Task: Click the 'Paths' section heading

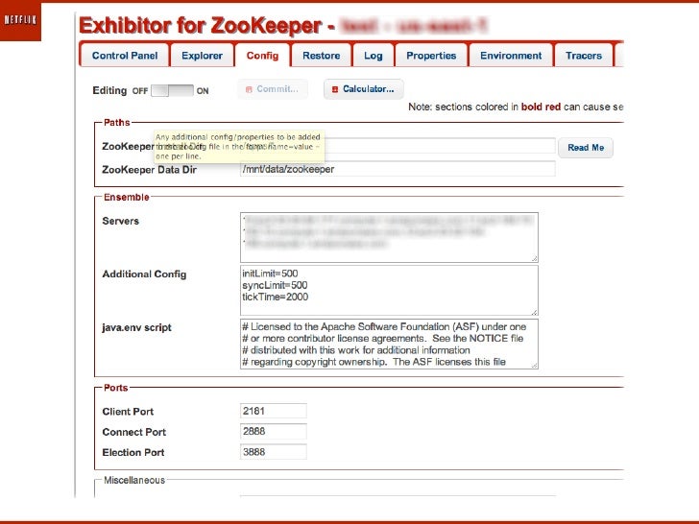Action: point(117,123)
